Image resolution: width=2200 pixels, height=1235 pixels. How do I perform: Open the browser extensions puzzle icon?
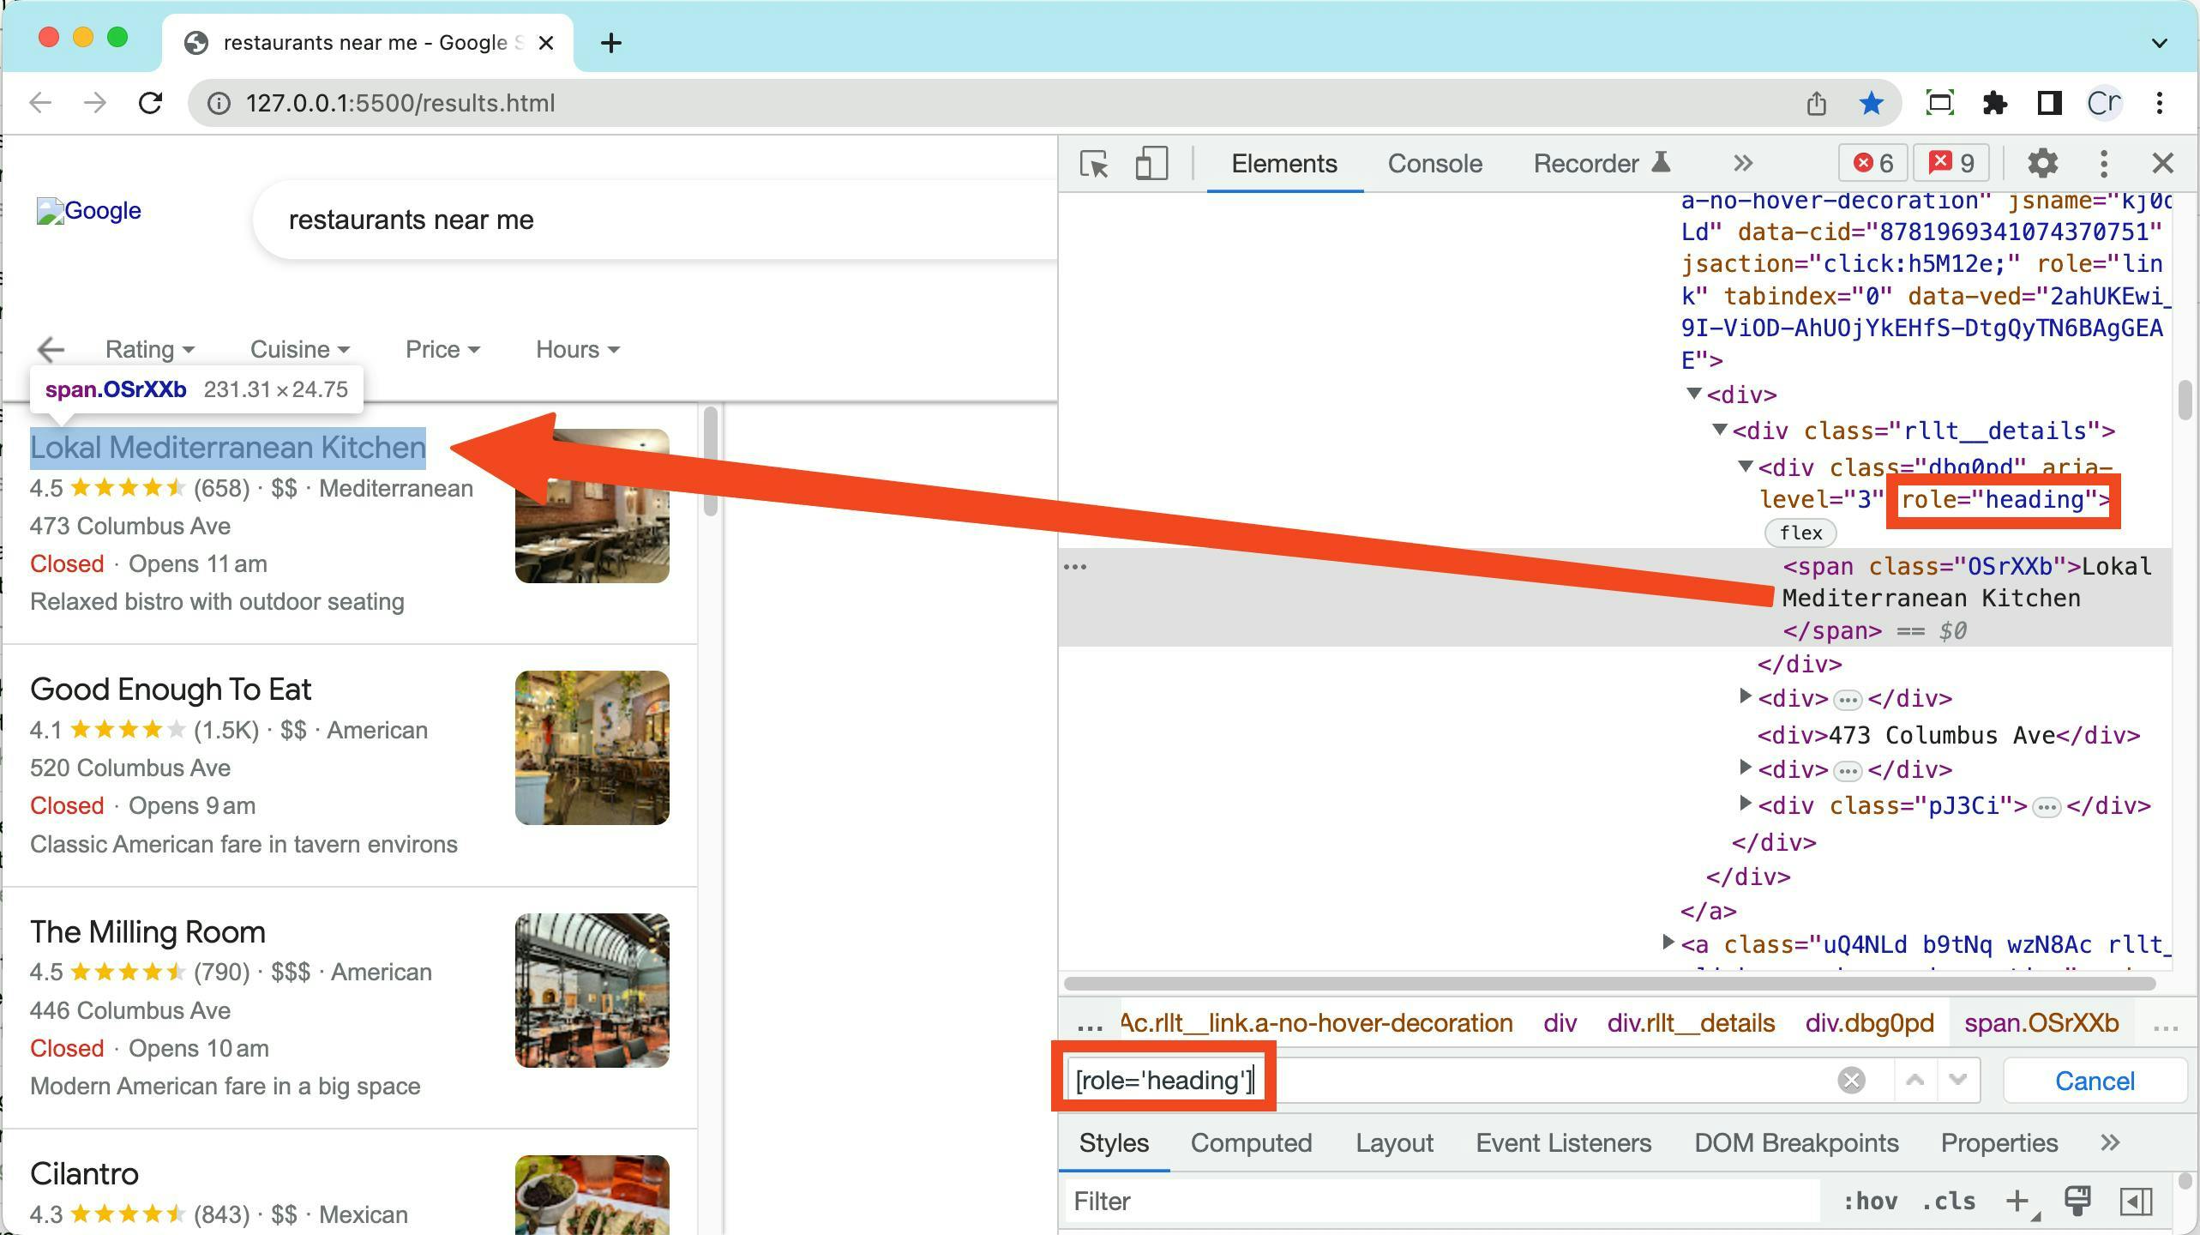[x=1995, y=103]
